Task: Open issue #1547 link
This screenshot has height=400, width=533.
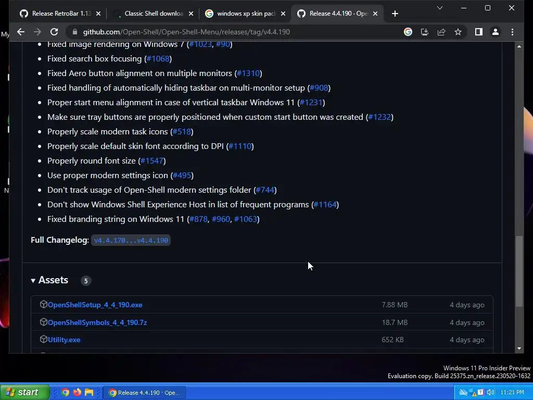Action: (152, 161)
